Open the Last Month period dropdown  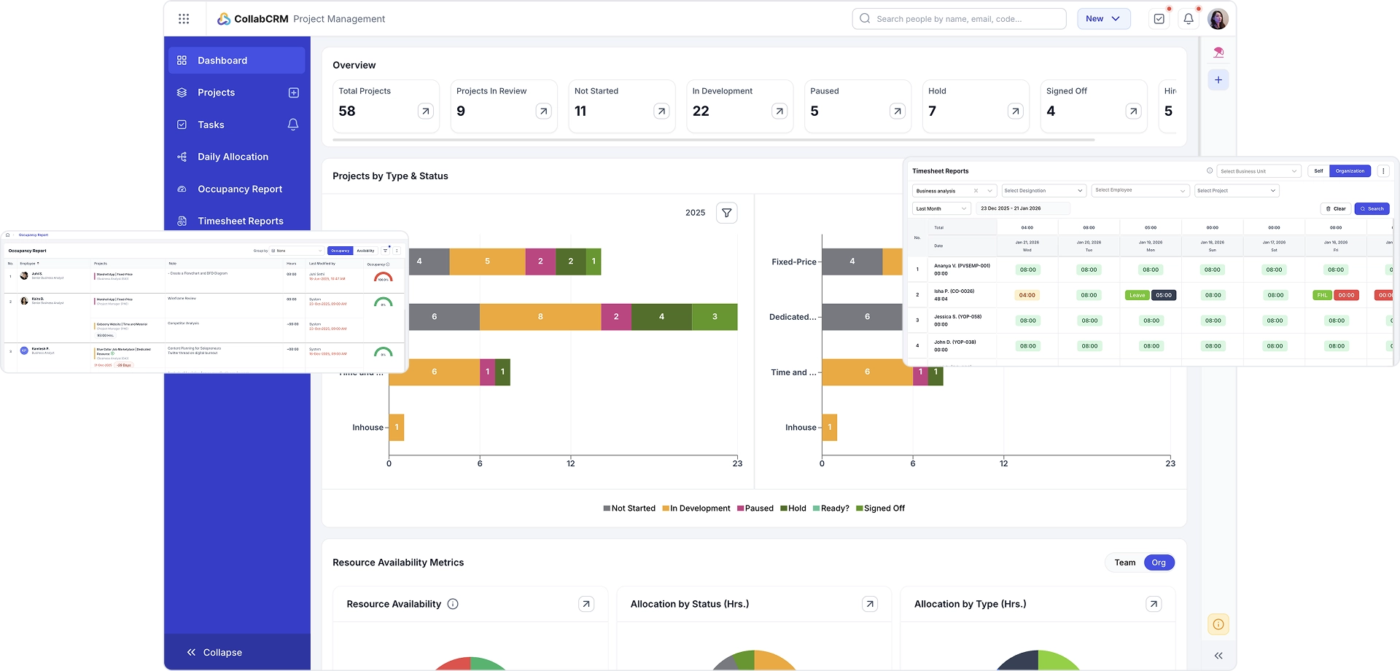coord(940,208)
